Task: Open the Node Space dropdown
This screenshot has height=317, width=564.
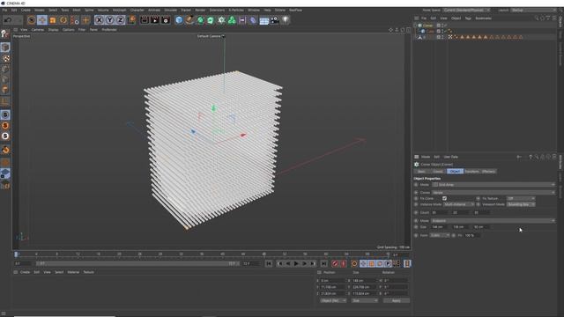Action: [x=466, y=10]
